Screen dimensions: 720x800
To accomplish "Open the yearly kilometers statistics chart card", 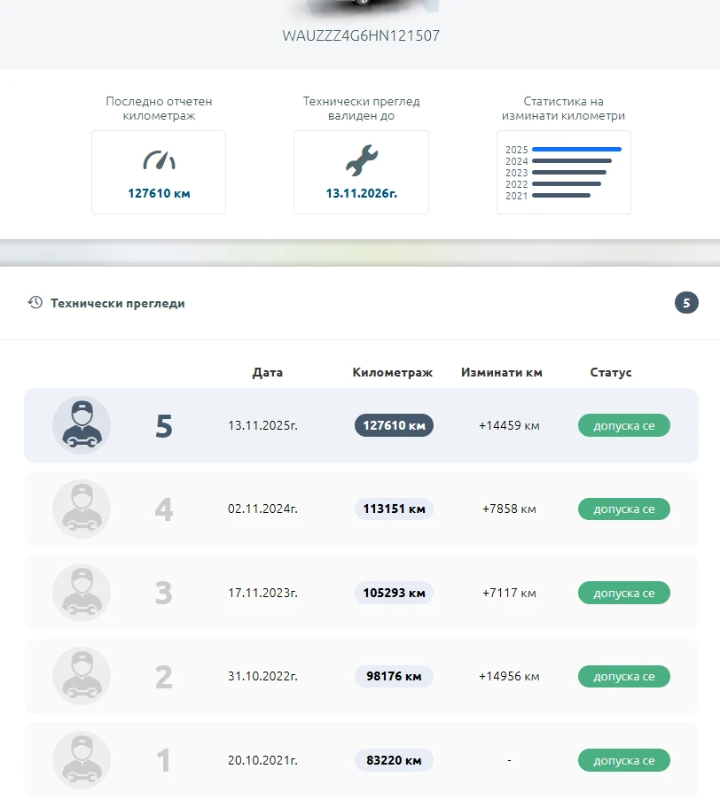I will point(563,172).
